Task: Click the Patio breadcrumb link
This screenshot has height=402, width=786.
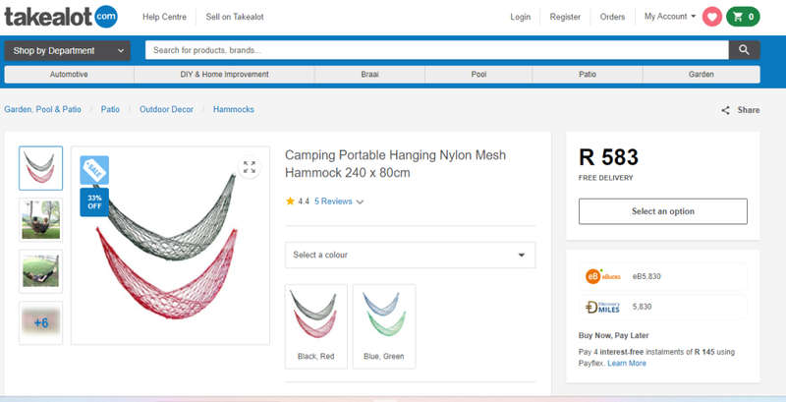Action: point(110,109)
